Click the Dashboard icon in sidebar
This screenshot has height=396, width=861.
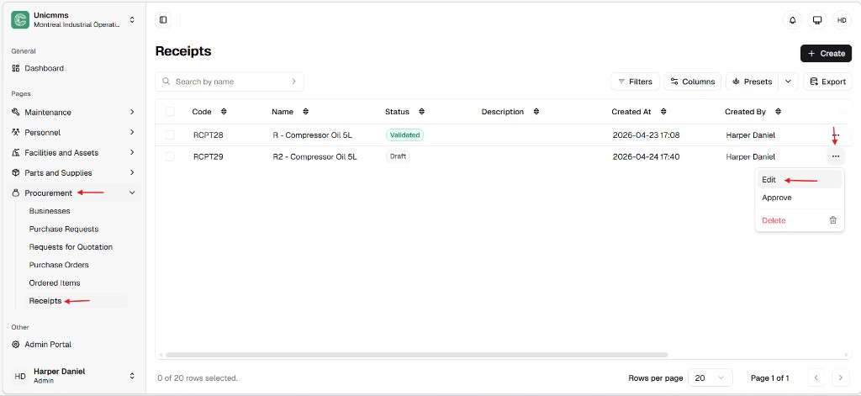16,69
